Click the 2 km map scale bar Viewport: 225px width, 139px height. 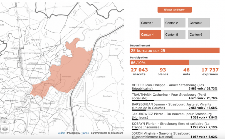9,118
